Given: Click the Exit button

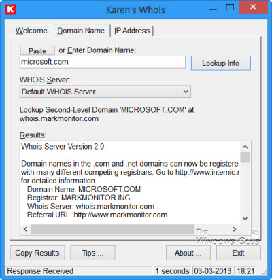Looking at the screenshot, I should tap(239, 253).
